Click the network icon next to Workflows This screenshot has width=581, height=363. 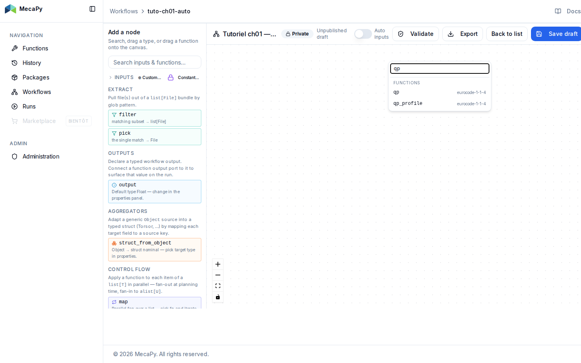[15, 92]
